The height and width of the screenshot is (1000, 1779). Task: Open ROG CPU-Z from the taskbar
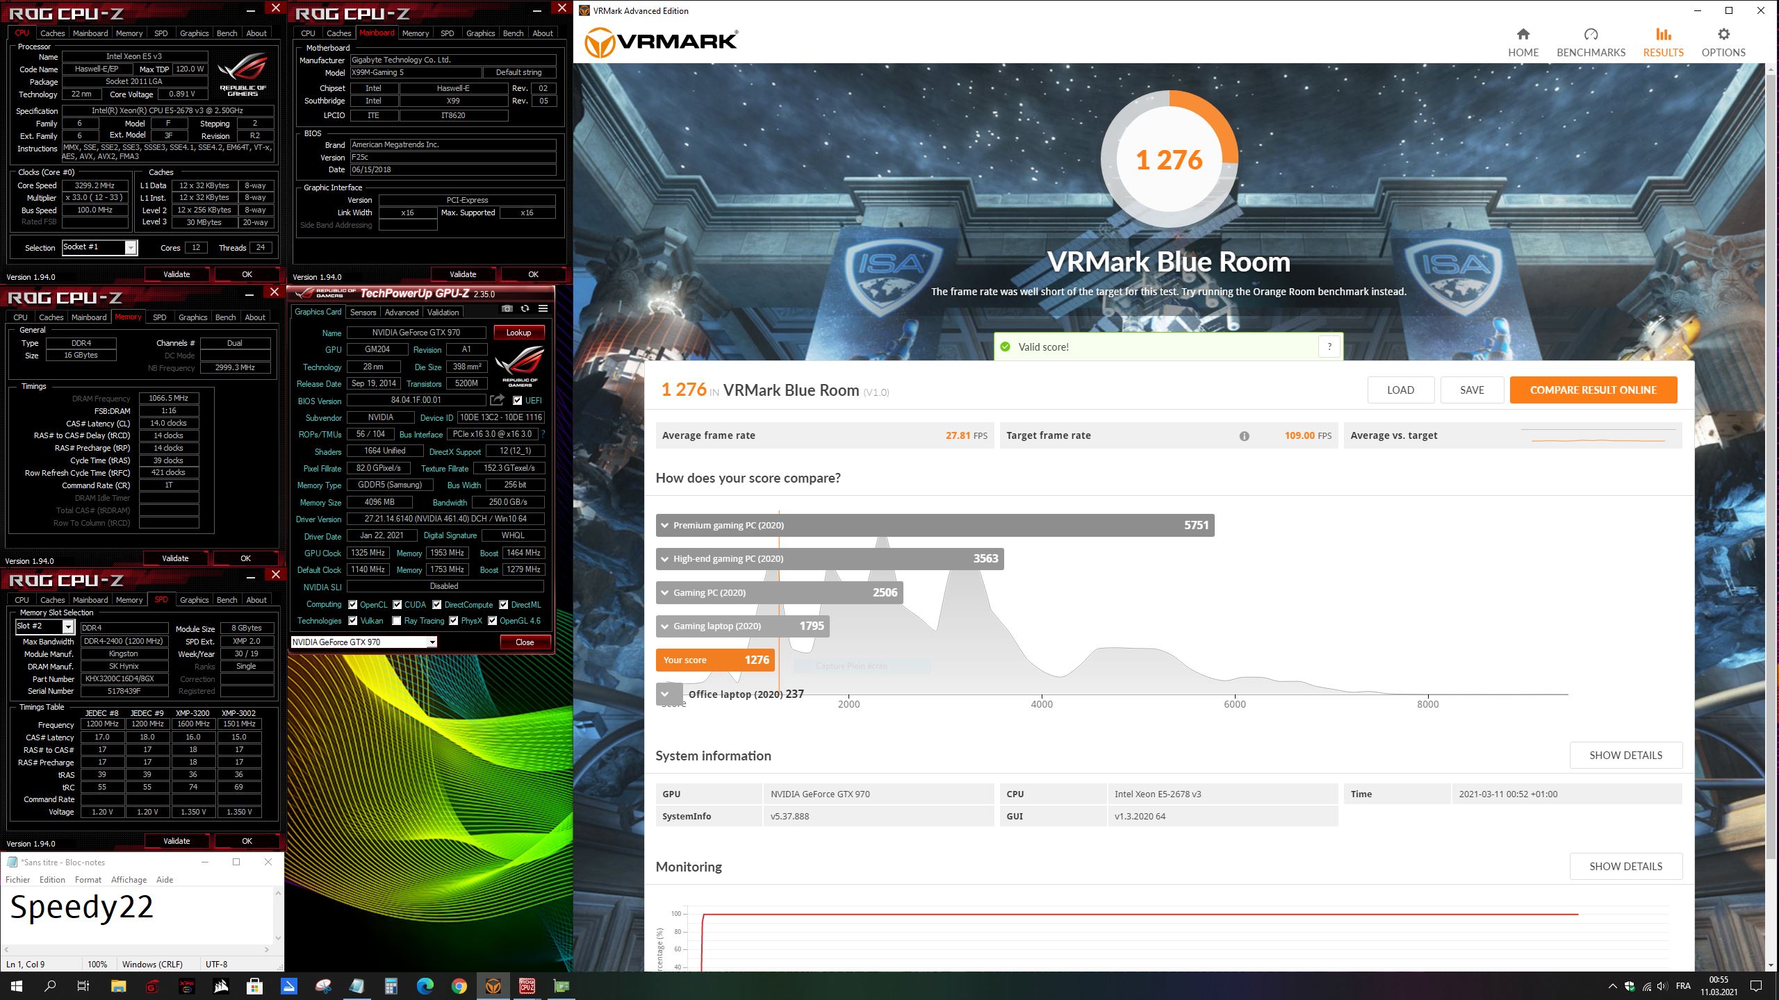527,986
